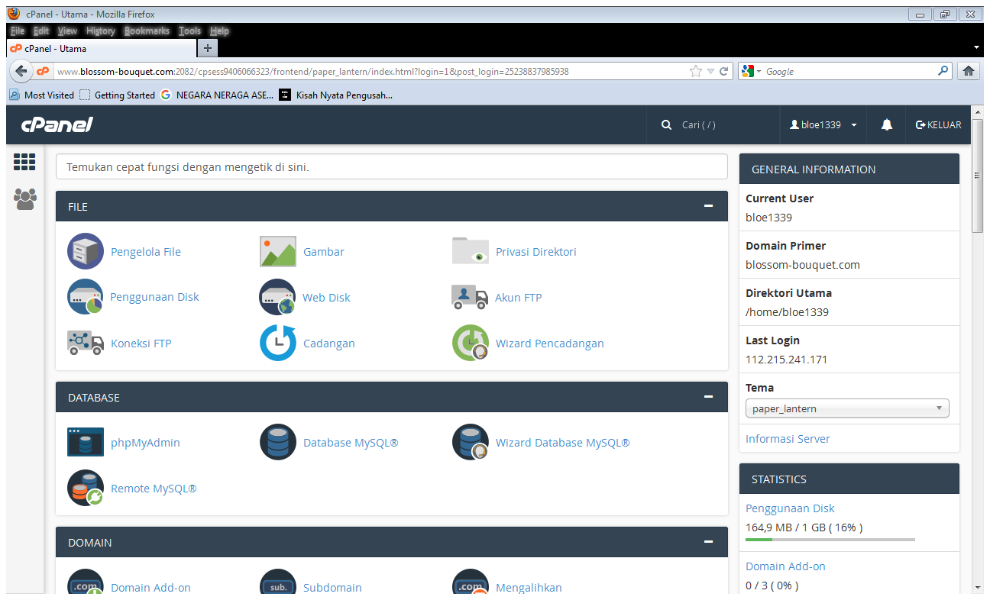Click the Mengalihkan redirect icon
The width and height of the screenshot is (990, 600).
471,583
